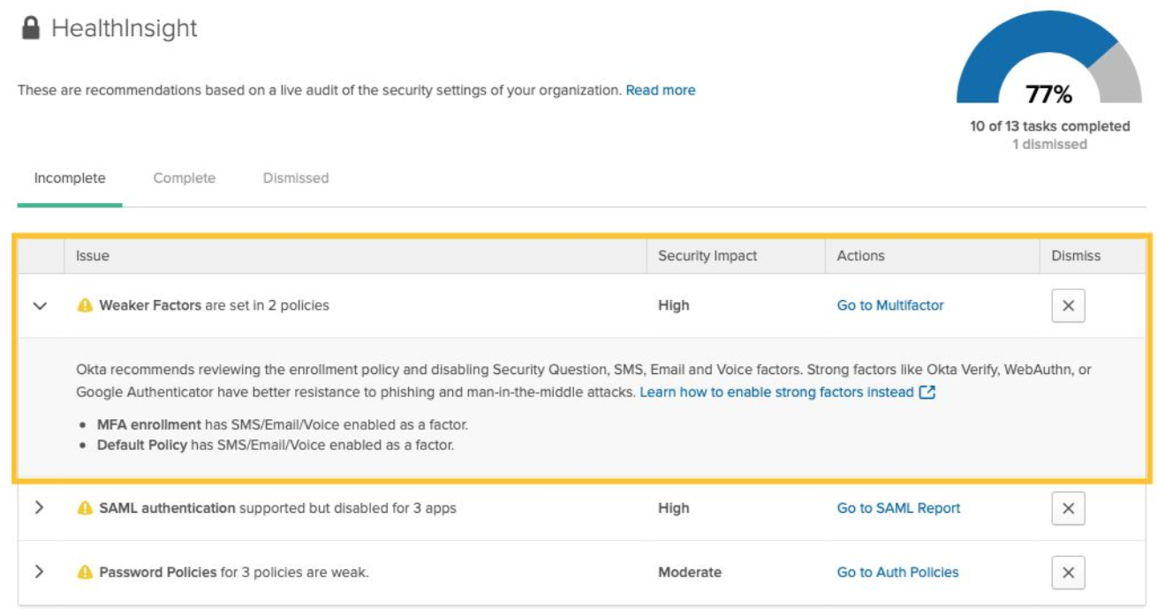Click the SAML authentication warning icon
This screenshot has width=1157, height=616.
tap(85, 508)
